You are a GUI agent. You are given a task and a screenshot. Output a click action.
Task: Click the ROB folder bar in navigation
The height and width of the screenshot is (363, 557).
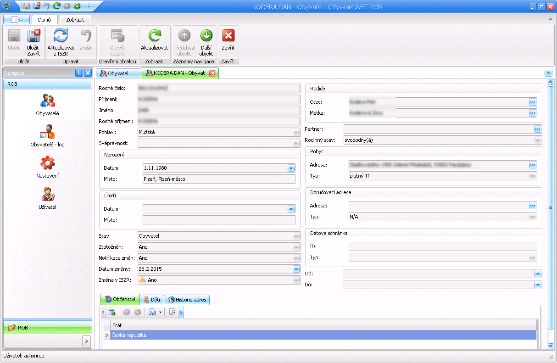[x=48, y=328]
